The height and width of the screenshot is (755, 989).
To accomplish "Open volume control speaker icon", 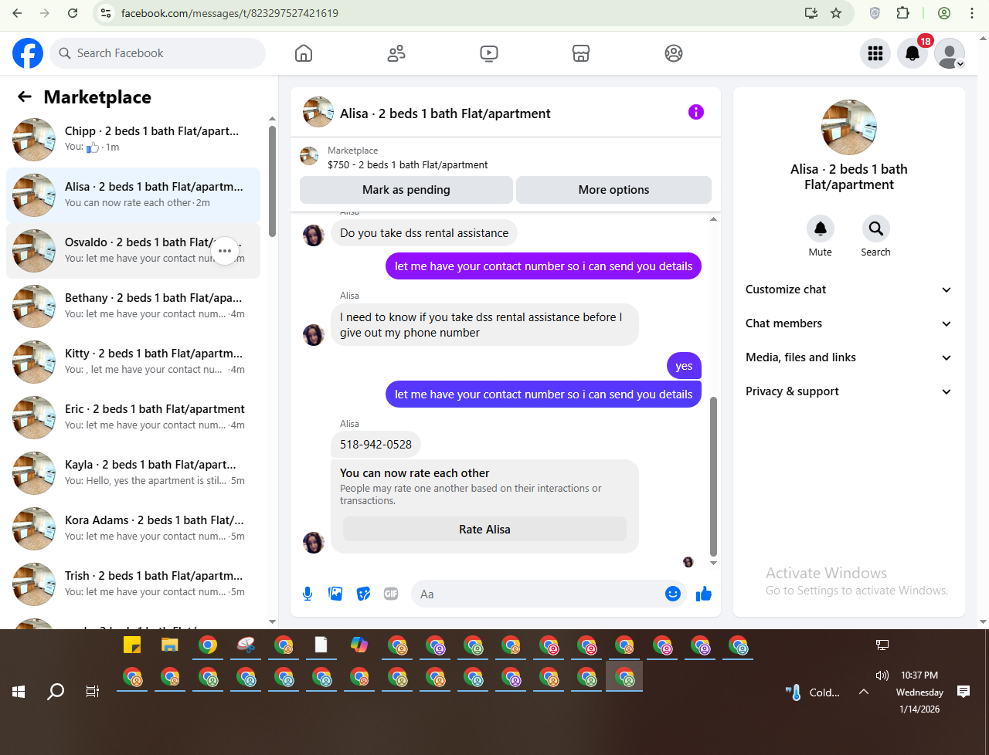I will [882, 675].
